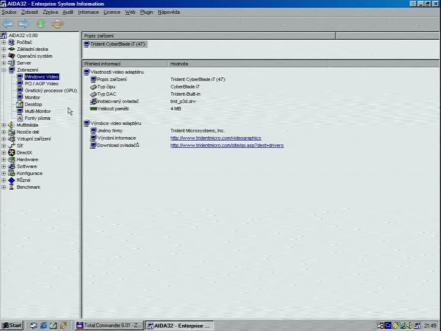Open the tridentmicro videographics link

[x=216, y=138]
